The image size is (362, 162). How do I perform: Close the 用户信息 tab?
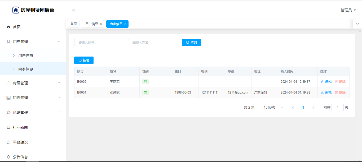coord(101,24)
